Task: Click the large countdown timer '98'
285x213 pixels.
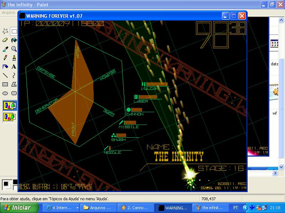Action: point(212,35)
